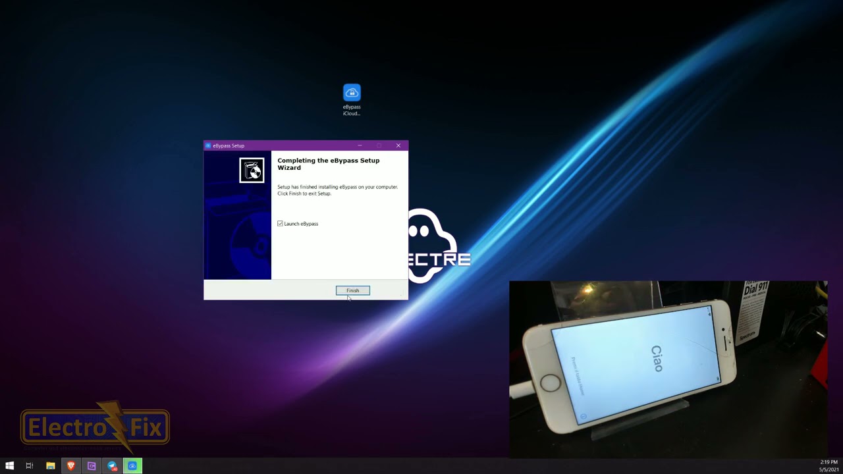Switch to Brave browser in taskbar
Viewport: 843px width, 474px height.
[x=71, y=466]
